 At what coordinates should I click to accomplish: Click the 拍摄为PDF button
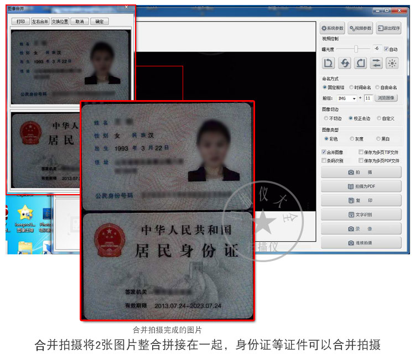pyautogui.click(x=361, y=186)
